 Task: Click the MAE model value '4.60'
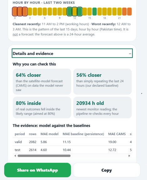tap(44, 150)
